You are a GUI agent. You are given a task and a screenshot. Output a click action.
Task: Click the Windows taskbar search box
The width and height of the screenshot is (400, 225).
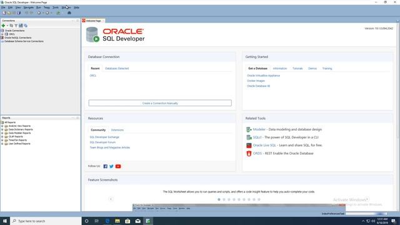point(46,221)
